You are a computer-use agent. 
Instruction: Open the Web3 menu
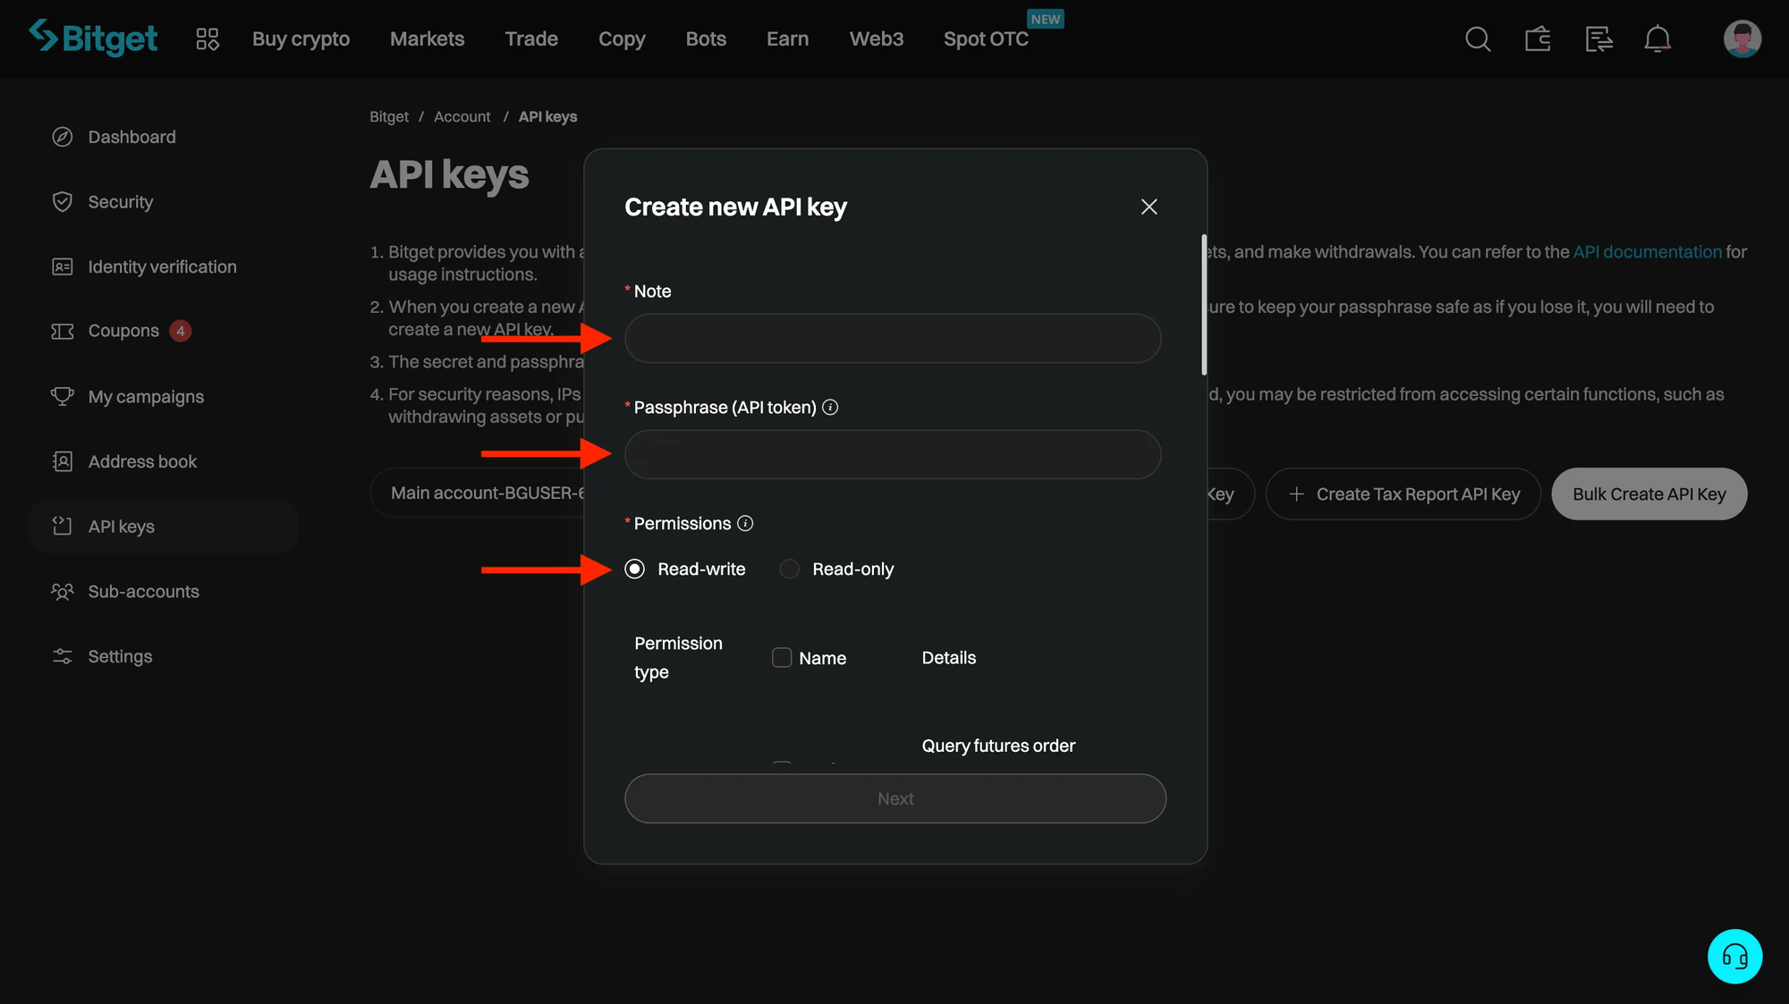[876, 38]
